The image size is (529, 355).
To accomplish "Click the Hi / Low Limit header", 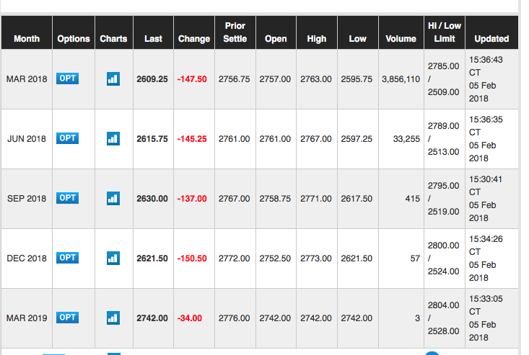I will (x=445, y=32).
